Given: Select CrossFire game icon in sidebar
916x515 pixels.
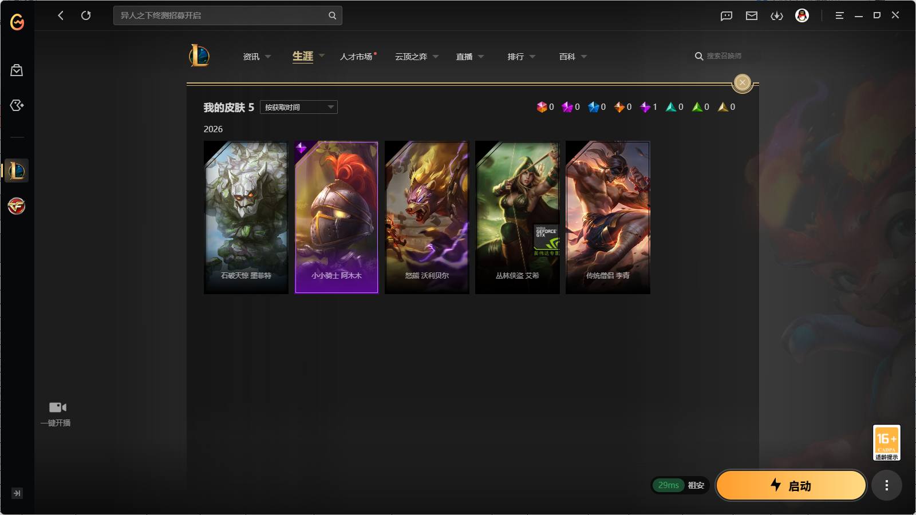Looking at the screenshot, I should coord(17,206).
